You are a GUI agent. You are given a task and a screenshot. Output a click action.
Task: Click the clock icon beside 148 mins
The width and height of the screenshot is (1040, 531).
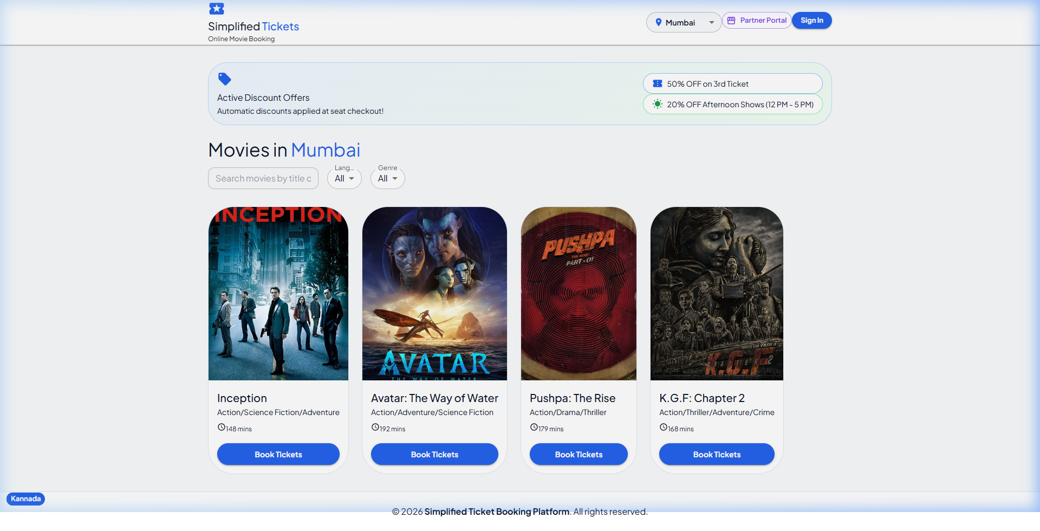221,427
